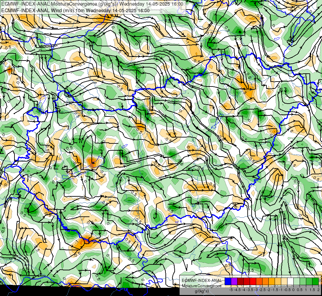This screenshot has width=322, height=296.
Task: Click the legend scale value 1.5
Action: pyautogui.click(x=312, y=290)
